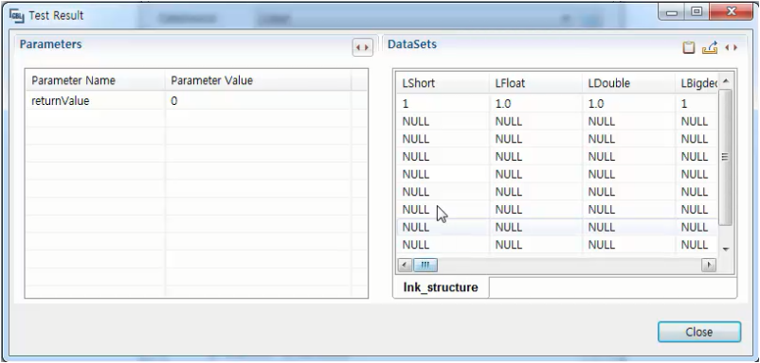Screen dimensions: 760x363
Task: Click the horizontal scrollbar left arrow
Action: [x=406, y=265]
